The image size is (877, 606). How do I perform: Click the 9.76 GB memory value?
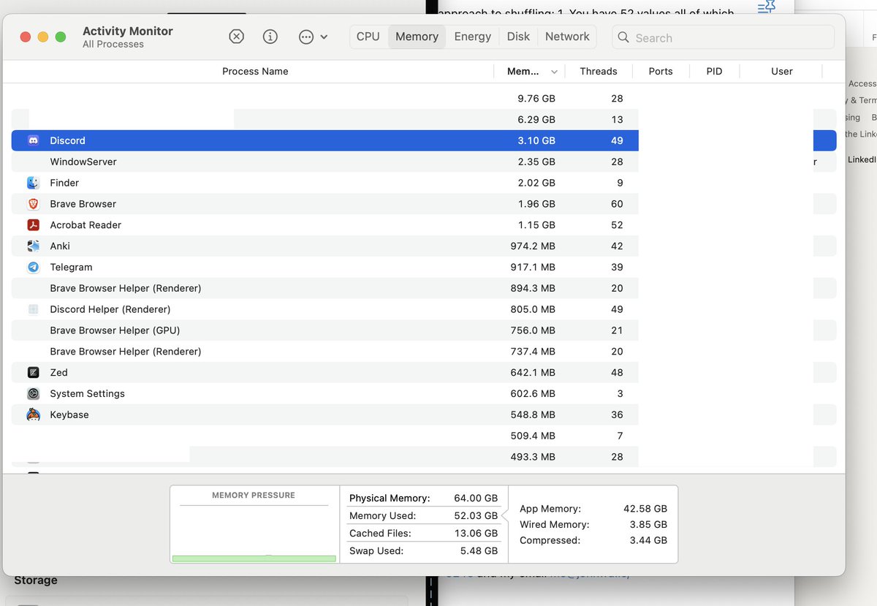536,99
